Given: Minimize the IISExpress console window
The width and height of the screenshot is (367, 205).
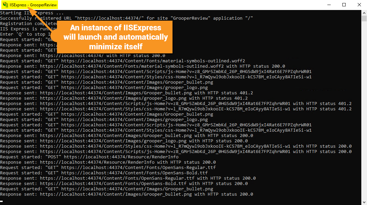Looking at the screenshot, I should (x=329, y=5).
